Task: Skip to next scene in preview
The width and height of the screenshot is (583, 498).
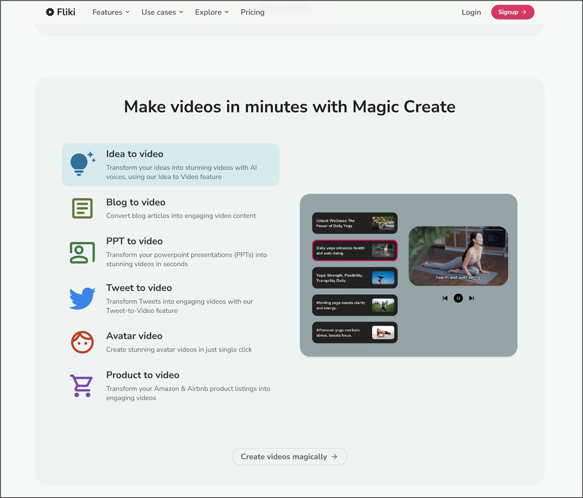Action: [471, 298]
